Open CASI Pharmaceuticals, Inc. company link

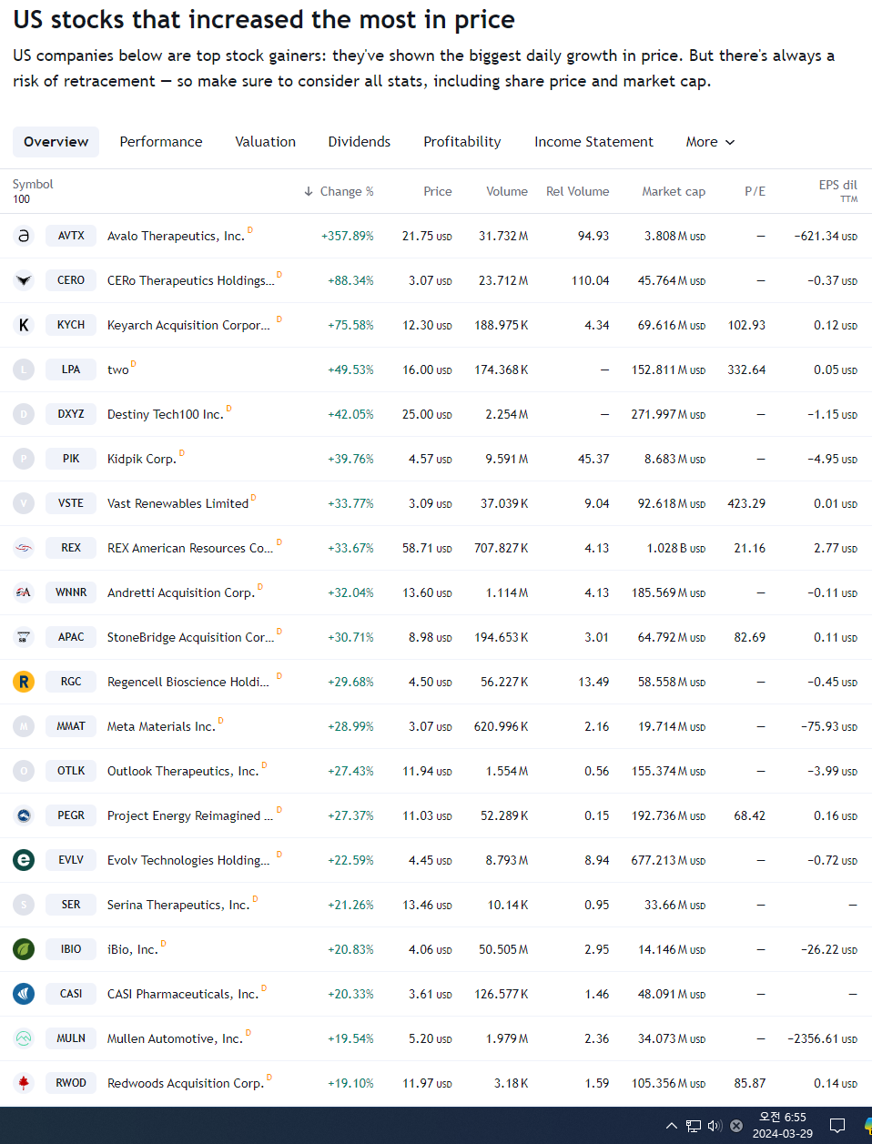point(183,995)
